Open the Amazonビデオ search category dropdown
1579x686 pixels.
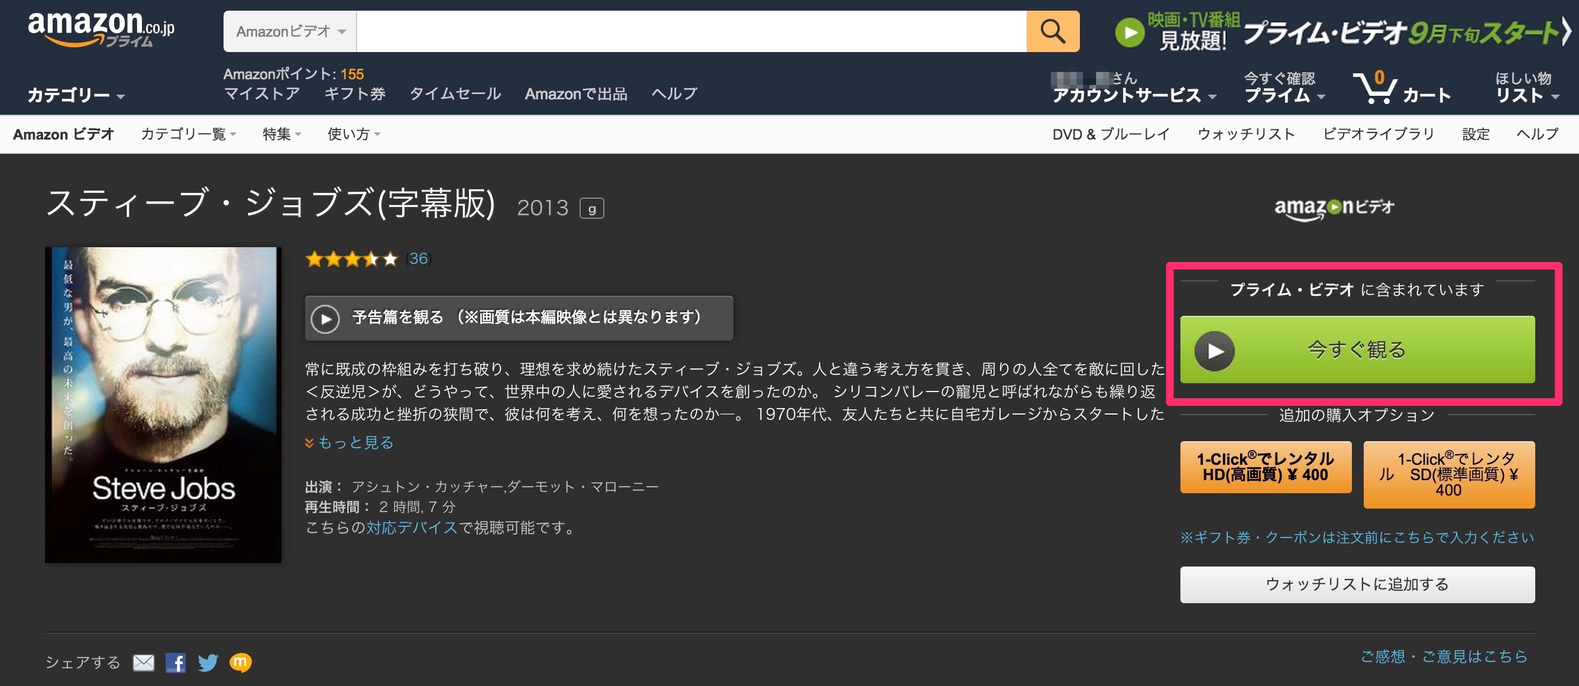(x=290, y=31)
